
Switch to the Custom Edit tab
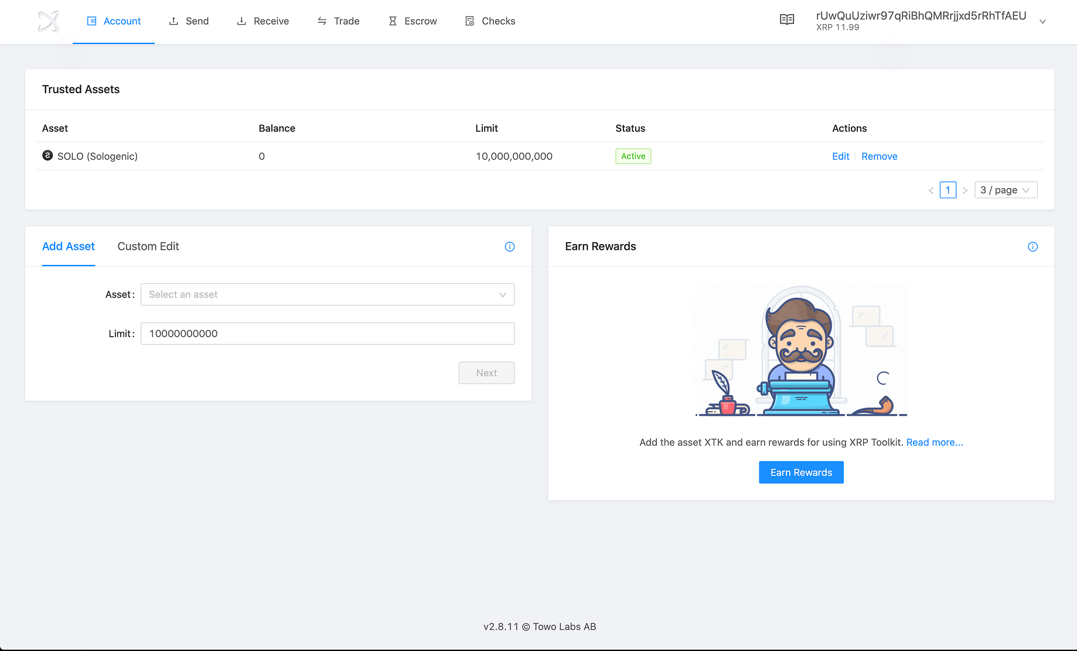(148, 246)
